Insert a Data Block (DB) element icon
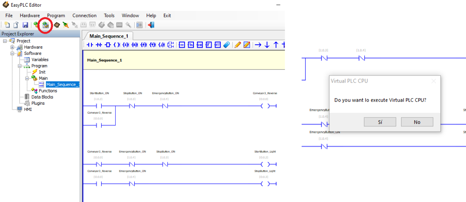 [x=200, y=45]
